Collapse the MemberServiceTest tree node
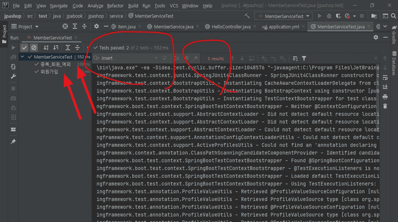398x222 pixels. (23, 57)
